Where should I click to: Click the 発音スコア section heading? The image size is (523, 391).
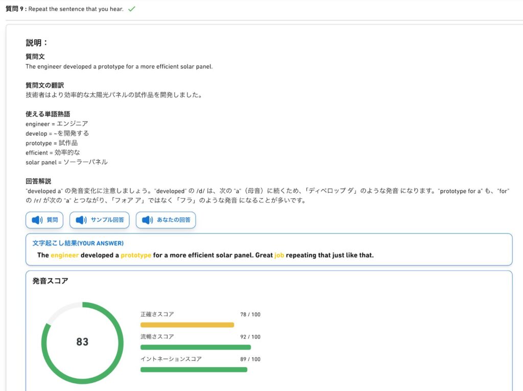pos(50,281)
